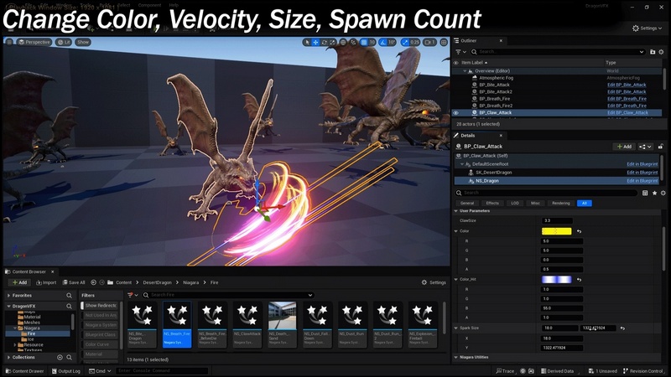
Task: Click the select-mode cursor tool in viewport
Action: 306,42
